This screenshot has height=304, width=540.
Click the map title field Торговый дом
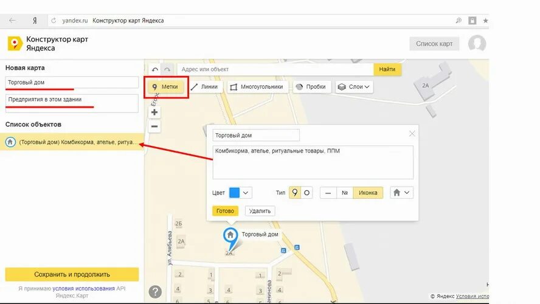click(x=72, y=83)
